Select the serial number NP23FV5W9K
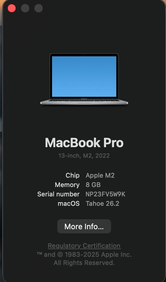Screen dimensions: 166x282 pos(106,194)
